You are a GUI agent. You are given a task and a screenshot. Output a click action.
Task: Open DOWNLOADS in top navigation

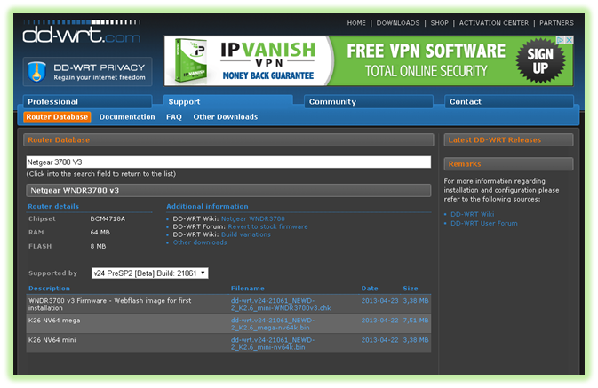tap(398, 23)
